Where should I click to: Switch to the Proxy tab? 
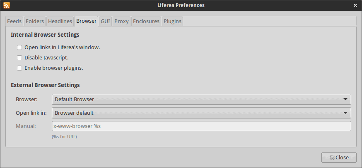[121, 21]
